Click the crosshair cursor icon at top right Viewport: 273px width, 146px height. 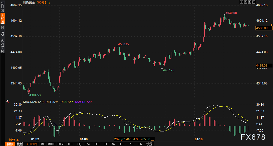tap(242, 2)
